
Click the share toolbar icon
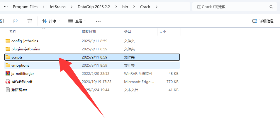(16, 21)
